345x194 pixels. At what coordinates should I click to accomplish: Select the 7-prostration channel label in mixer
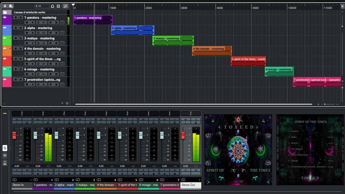[170, 185]
